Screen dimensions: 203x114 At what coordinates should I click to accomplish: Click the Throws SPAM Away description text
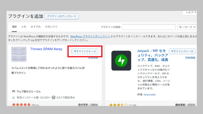pos(48,70)
